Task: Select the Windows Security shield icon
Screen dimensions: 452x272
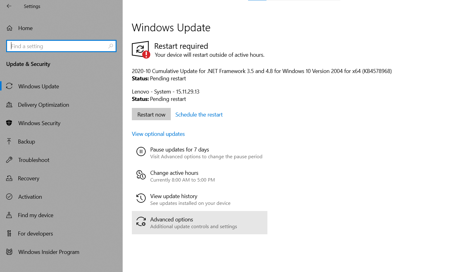Action: (9, 123)
